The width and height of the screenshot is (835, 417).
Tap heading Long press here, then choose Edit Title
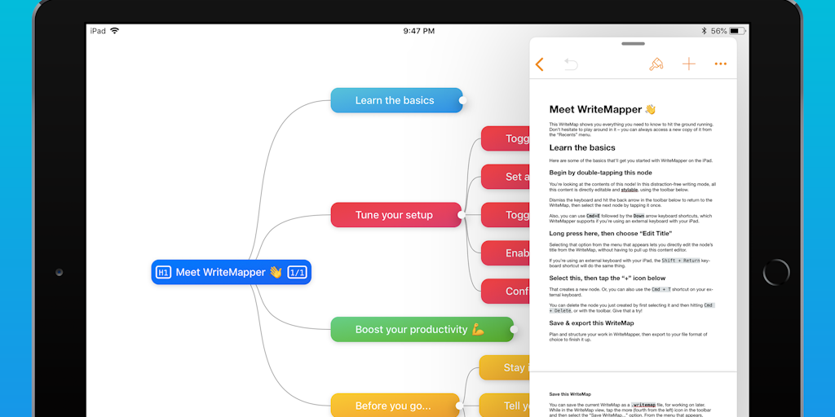coord(611,233)
